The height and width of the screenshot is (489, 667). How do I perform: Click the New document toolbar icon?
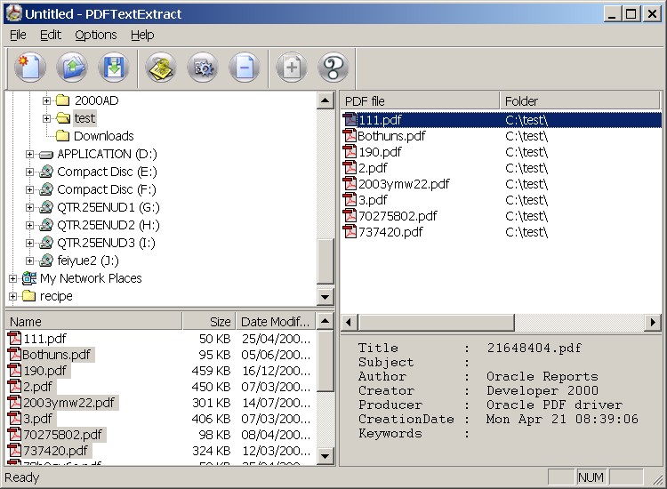pos(29,68)
